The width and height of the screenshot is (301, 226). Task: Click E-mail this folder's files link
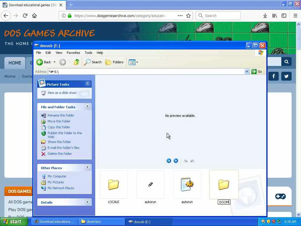point(63,148)
